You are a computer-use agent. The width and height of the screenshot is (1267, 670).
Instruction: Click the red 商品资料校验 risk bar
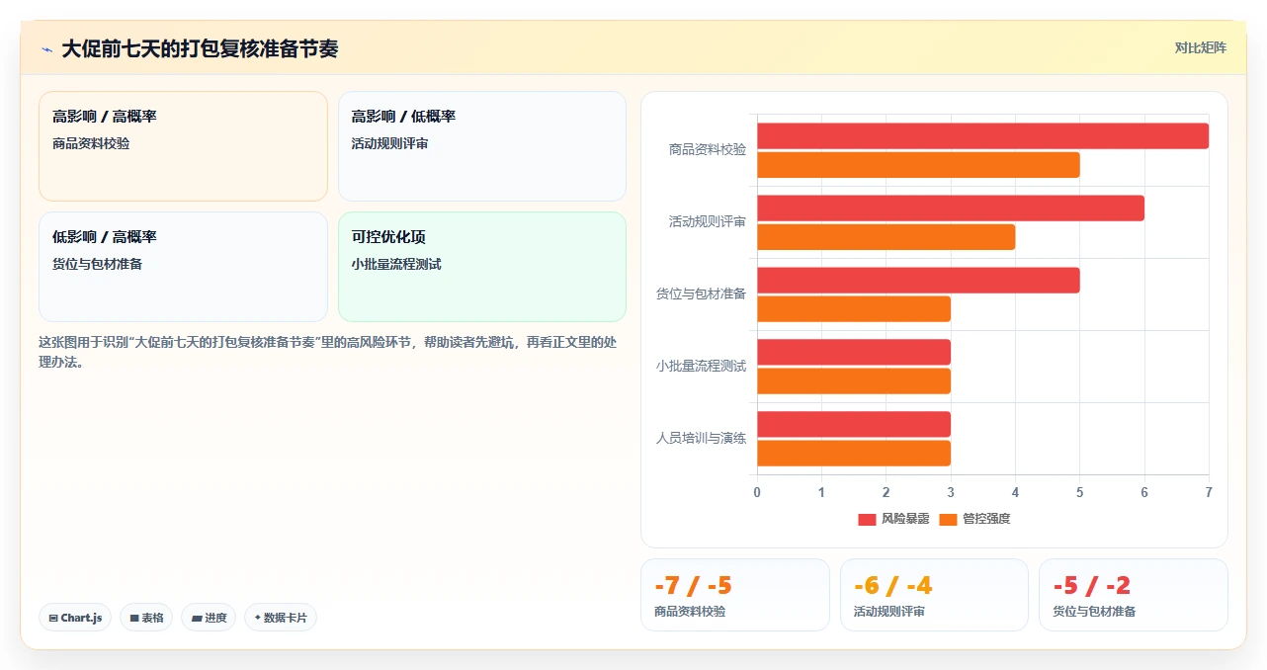tap(983, 135)
